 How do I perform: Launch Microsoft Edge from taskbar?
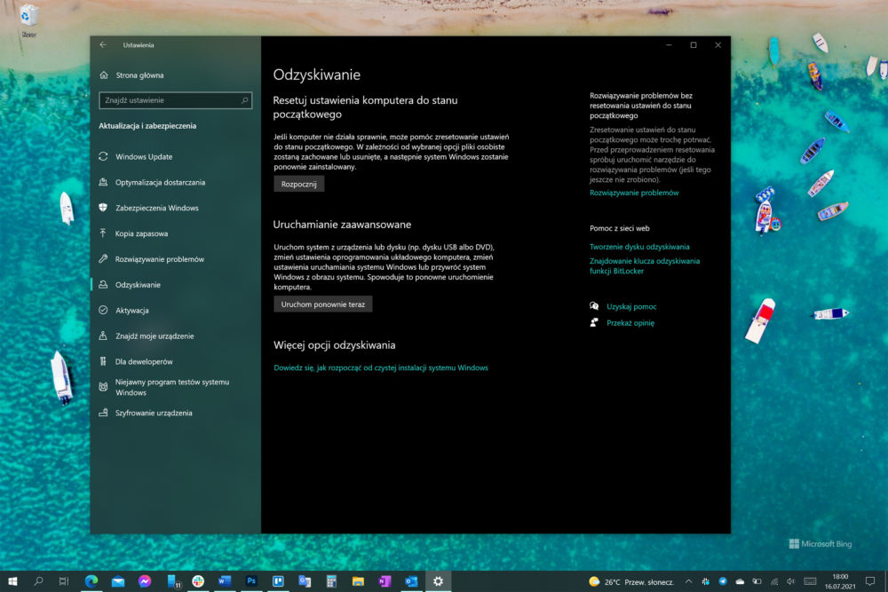pos(91,581)
